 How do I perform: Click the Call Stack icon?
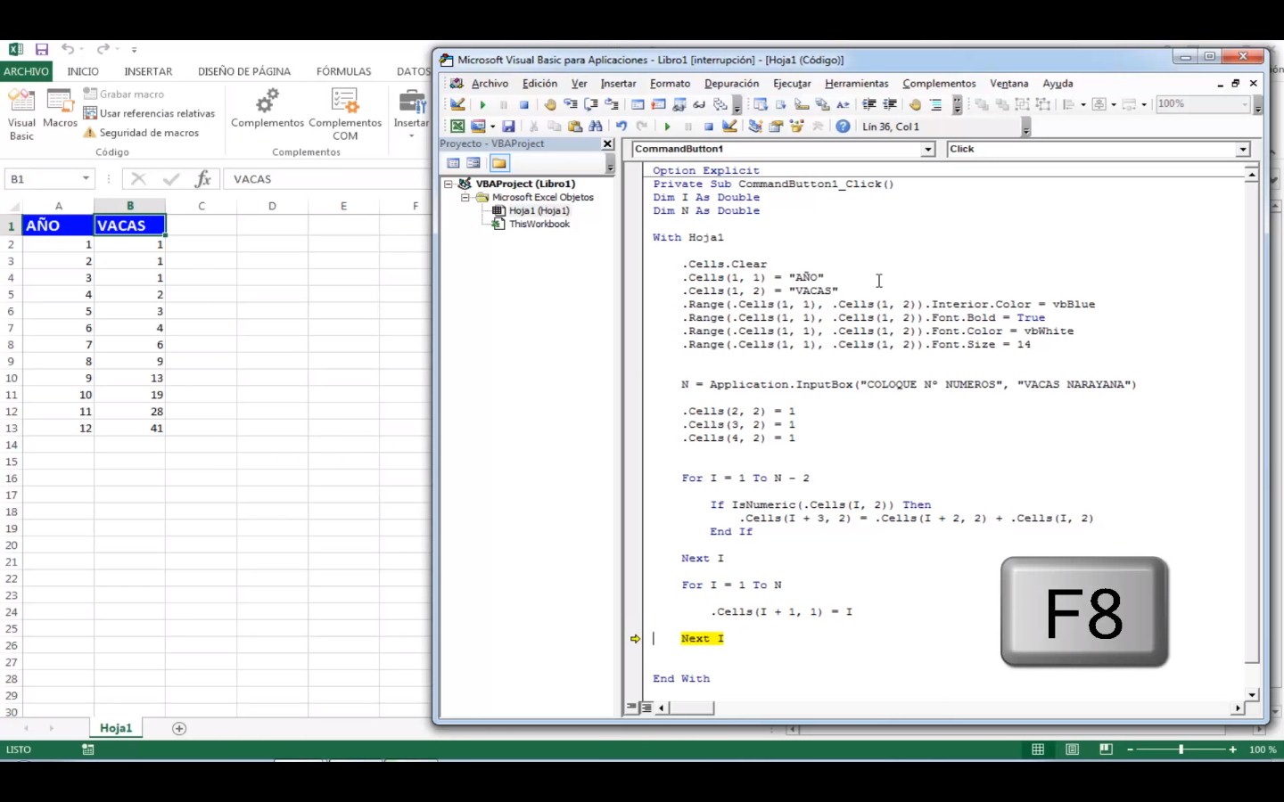[x=720, y=104]
